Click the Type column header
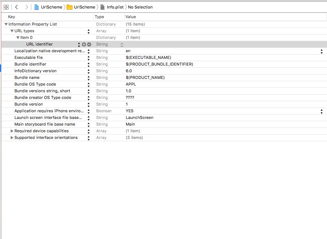Image resolution: width=327 pixels, height=239 pixels. (99, 17)
